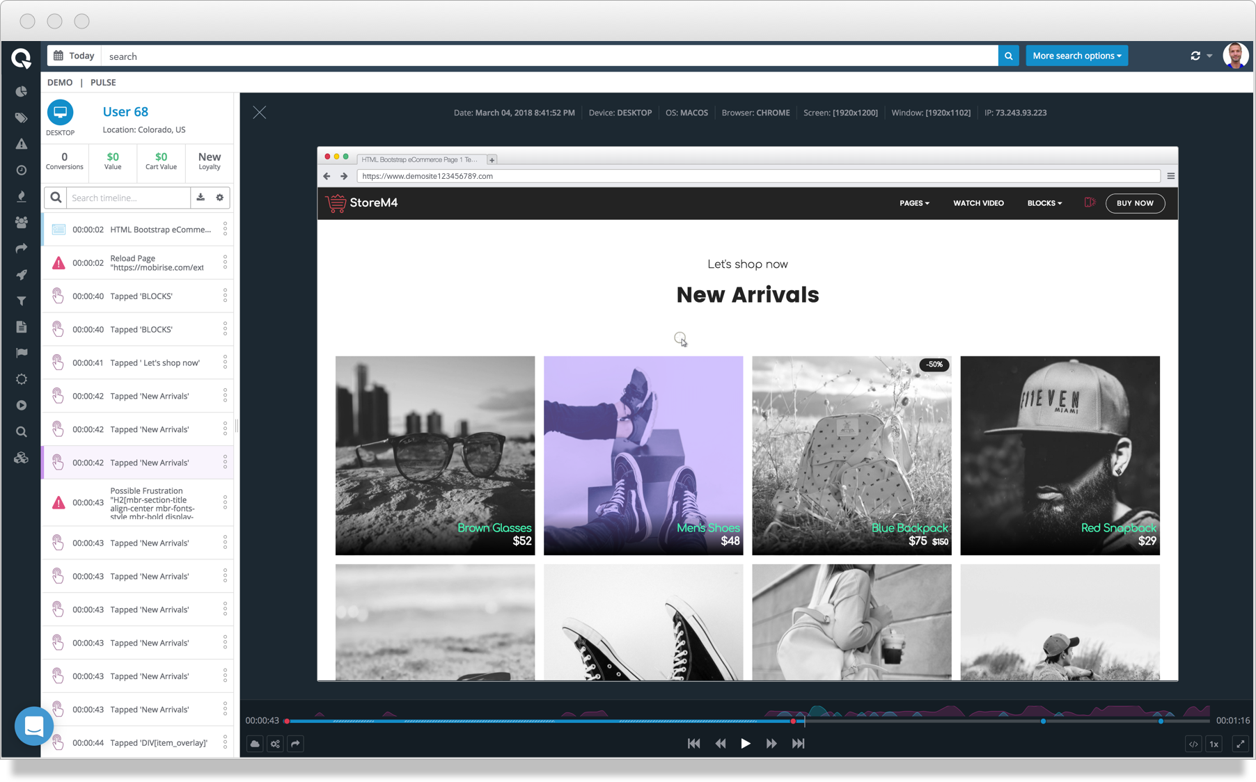Open the magnifier icon in left sidebar

tap(22, 431)
